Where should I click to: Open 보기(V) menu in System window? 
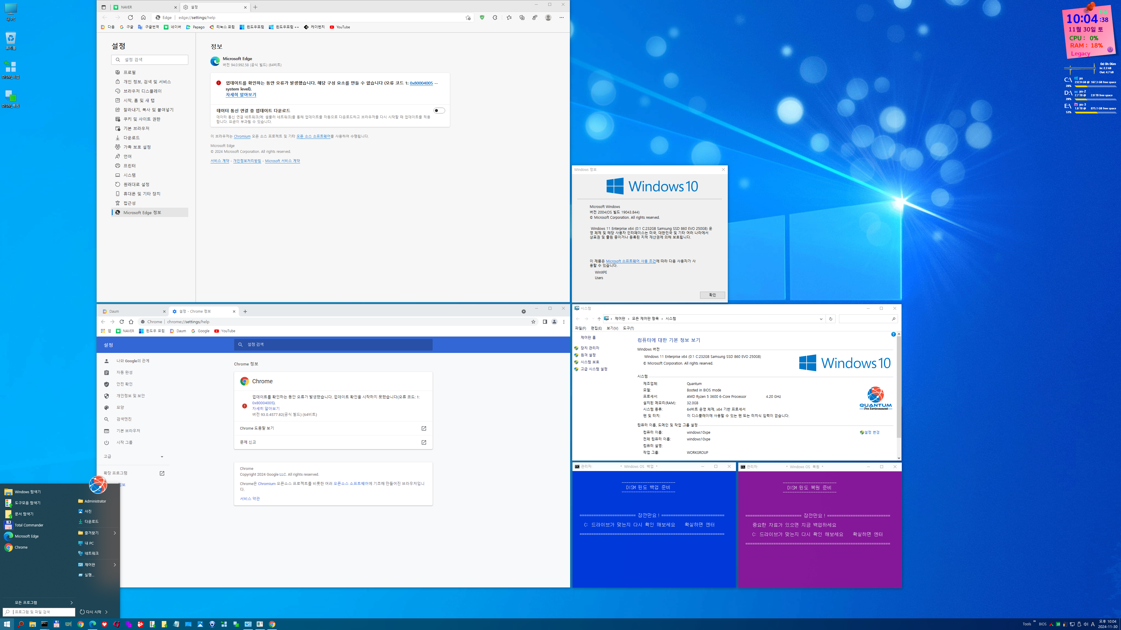pos(612,328)
